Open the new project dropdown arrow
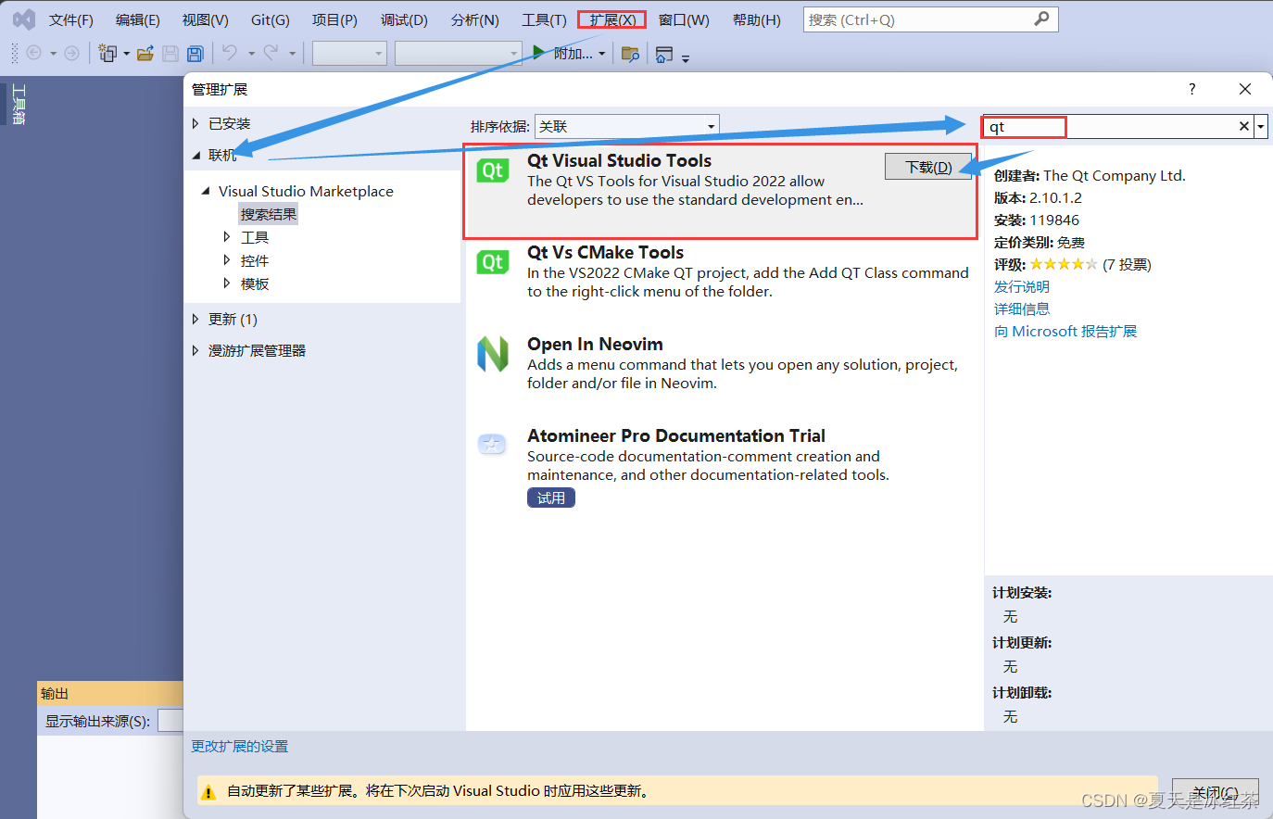1273x819 pixels. pos(126,54)
